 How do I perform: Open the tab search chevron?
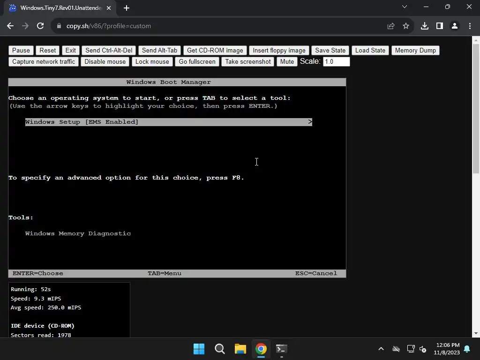point(405,7)
